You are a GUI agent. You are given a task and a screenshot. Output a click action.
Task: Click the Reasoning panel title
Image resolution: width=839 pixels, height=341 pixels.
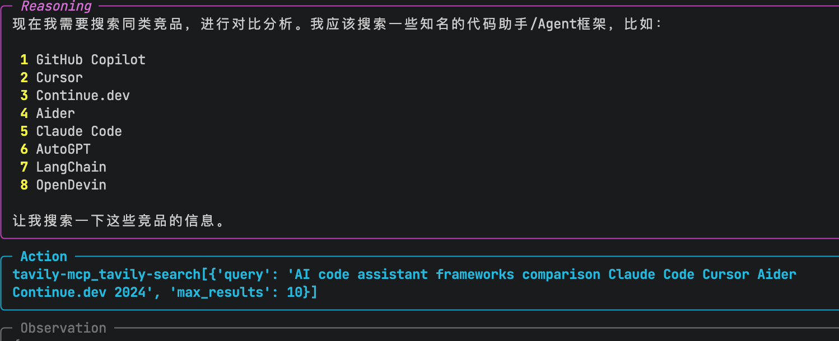[x=56, y=6]
